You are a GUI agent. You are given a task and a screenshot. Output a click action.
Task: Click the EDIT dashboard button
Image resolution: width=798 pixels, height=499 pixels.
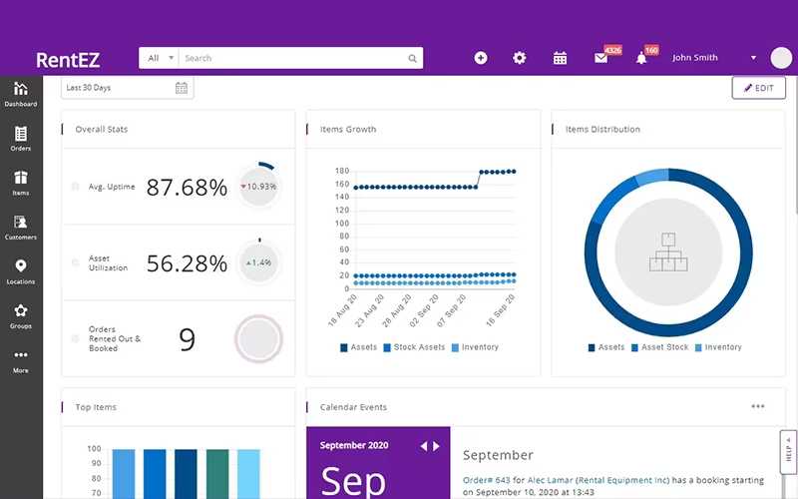(x=759, y=88)
